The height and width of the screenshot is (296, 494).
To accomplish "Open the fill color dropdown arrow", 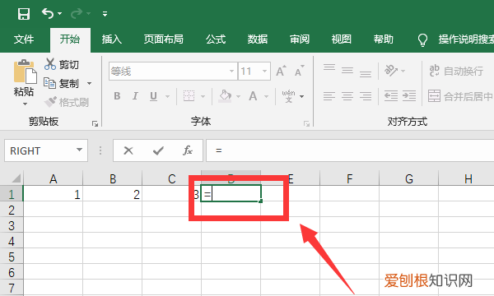I will [238, 96].
